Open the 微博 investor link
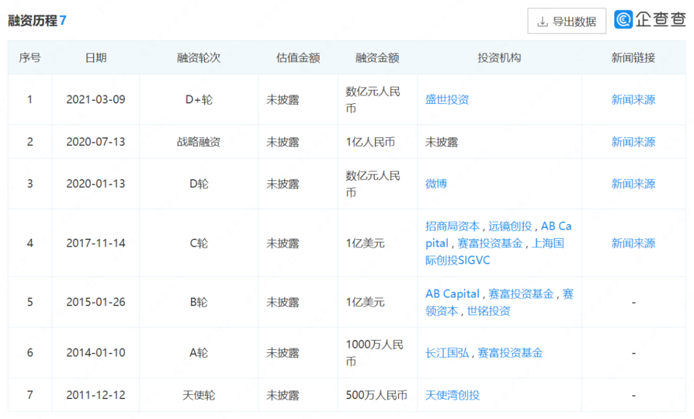694x419 pixels. click(x=436, y=184)
